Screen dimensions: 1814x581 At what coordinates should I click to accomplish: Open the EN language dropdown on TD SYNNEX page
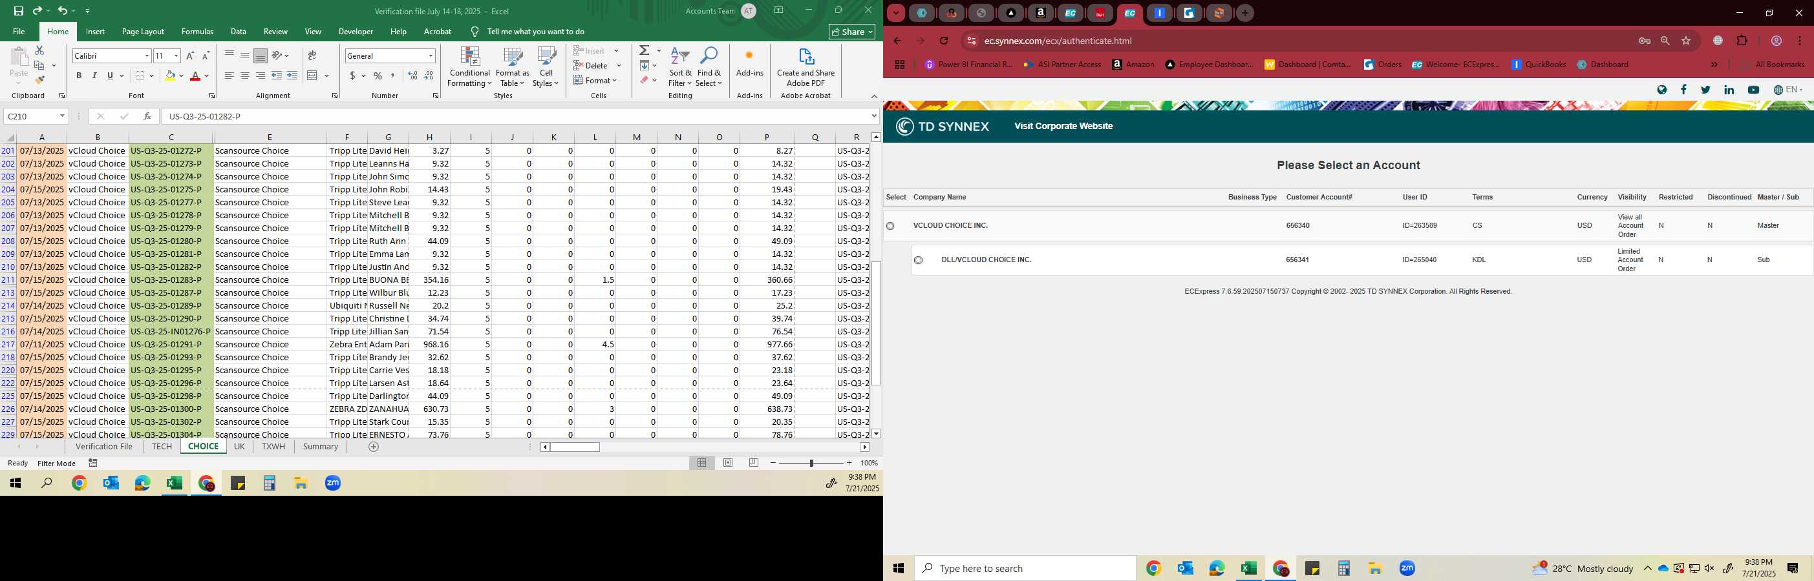(1787, 89)
